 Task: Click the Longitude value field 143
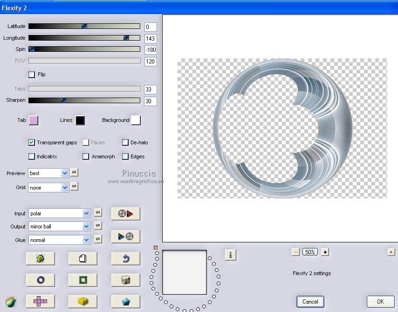click(151, 39)
